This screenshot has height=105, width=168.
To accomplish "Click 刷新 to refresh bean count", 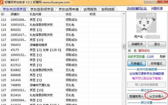I will 163,56.
